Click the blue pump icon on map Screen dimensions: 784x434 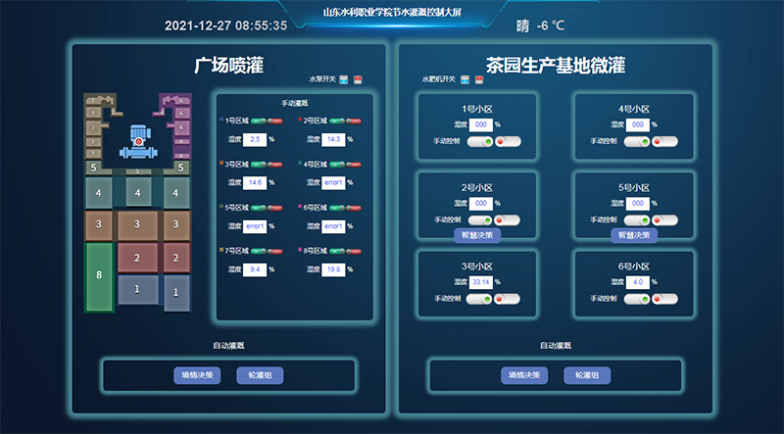click(x=138, y=143)
